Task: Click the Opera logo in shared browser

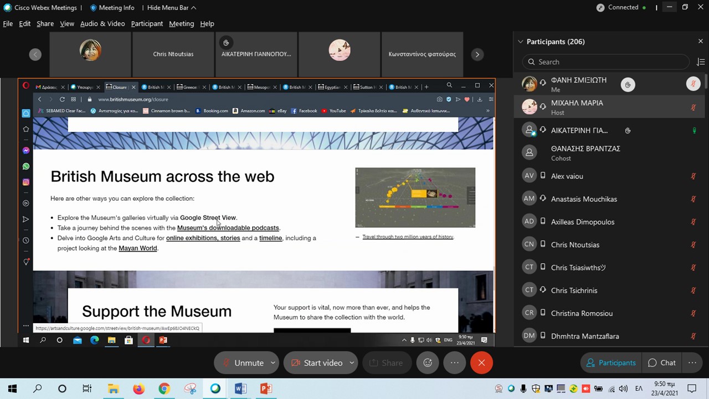Action: point(25,86)
